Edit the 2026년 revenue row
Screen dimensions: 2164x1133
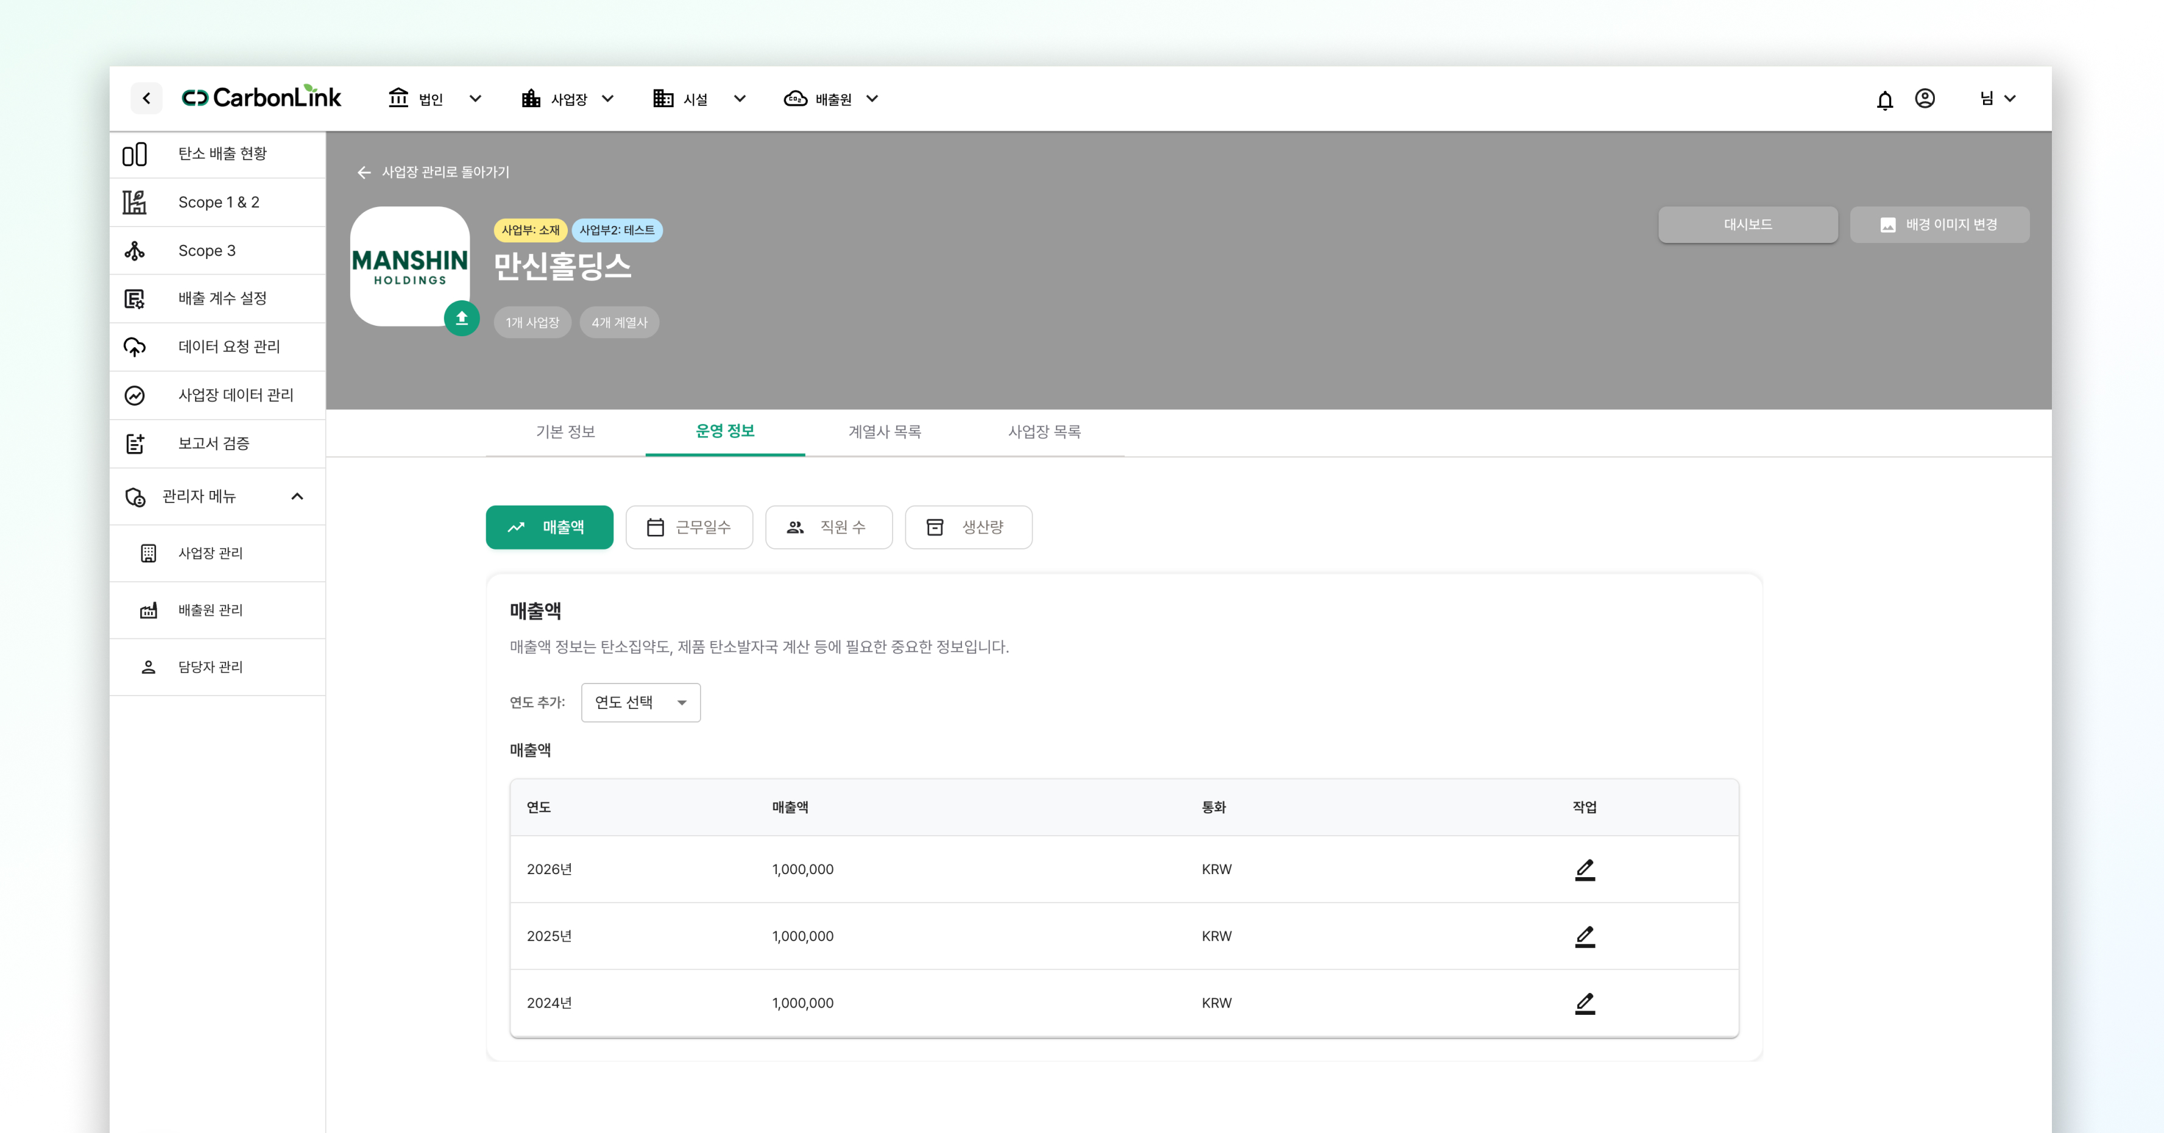click(x=1585, y=869)
